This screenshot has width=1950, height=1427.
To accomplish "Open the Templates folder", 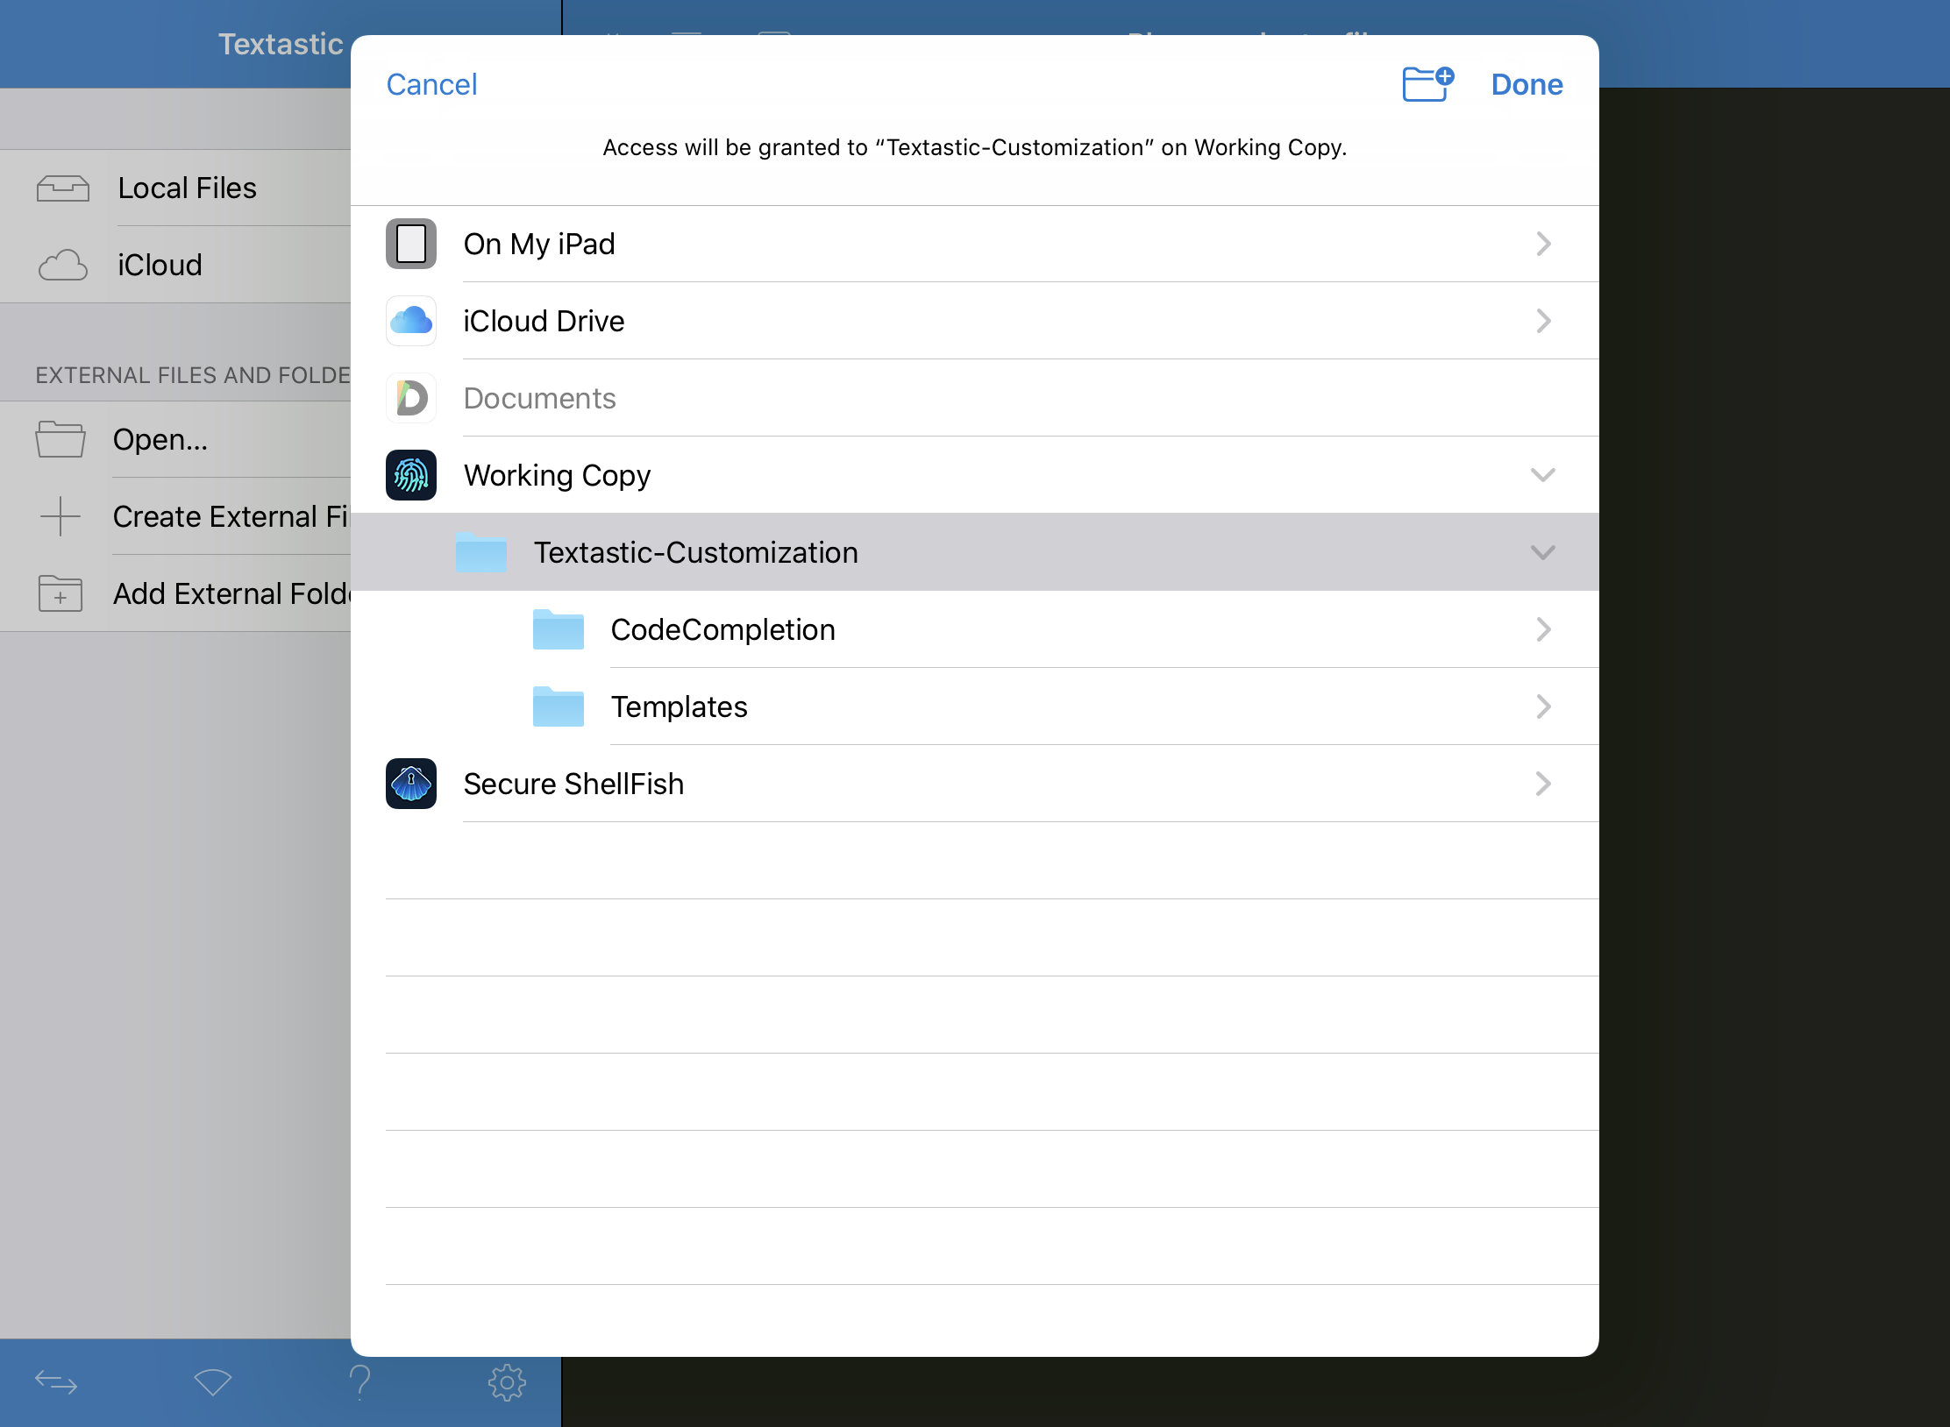I will tap(975, 706).
